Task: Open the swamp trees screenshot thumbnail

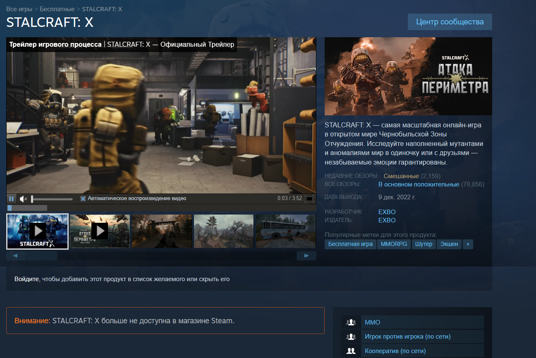Action: (224, 231)
